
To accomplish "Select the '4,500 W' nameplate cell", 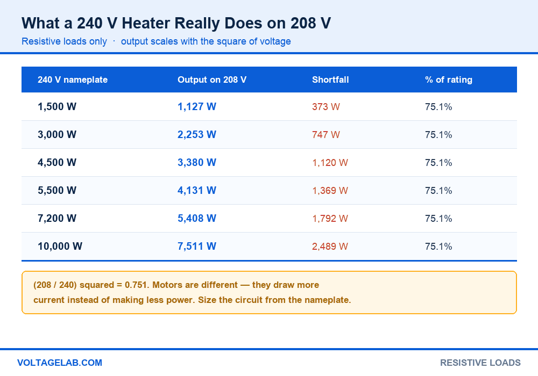I will coord(57,162).
